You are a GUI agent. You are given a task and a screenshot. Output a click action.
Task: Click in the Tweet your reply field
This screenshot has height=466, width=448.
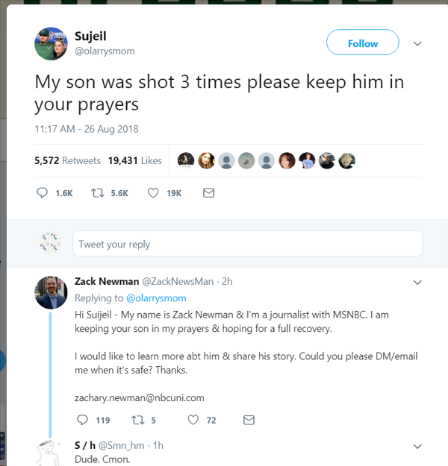pyautogui.click(x=248, y=243)
